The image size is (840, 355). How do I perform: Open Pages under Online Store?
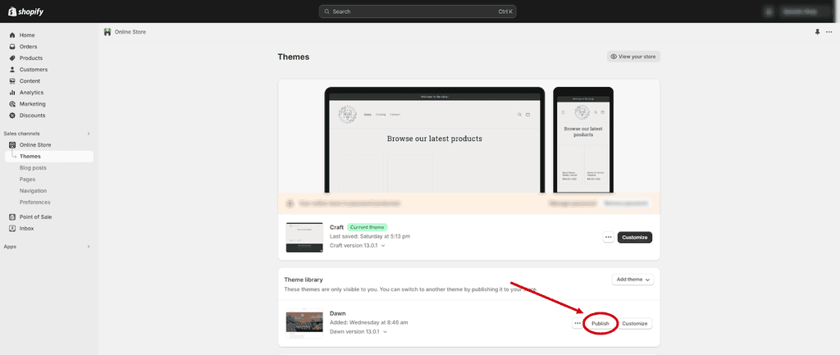[27, 180]
